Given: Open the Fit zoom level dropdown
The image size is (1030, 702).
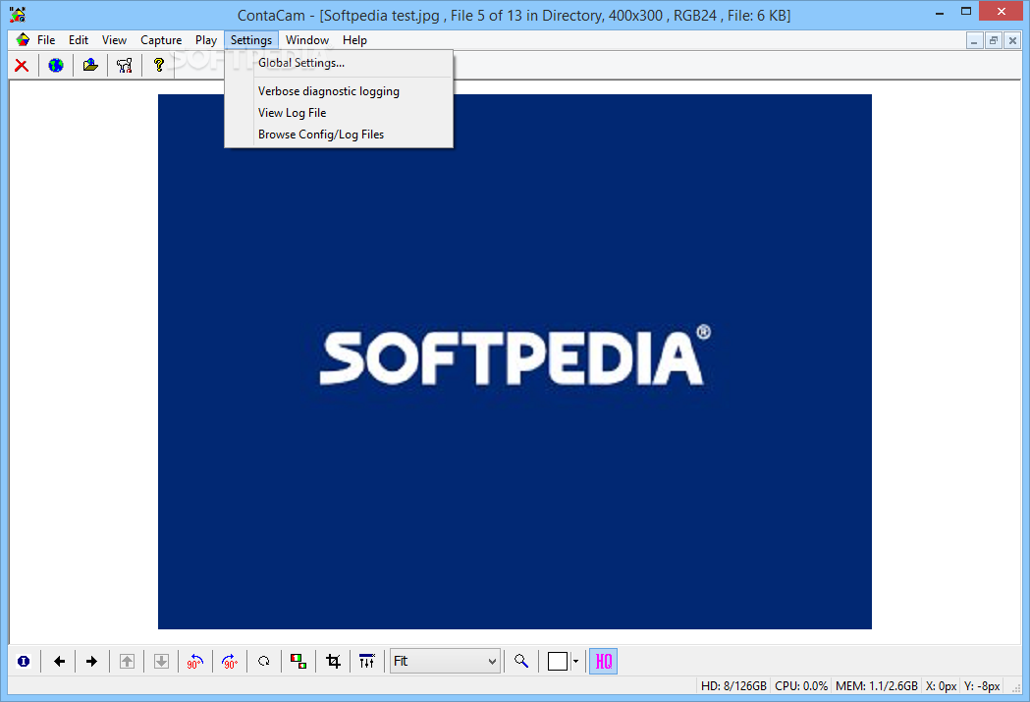Looking at the screenshot, I should coord(445,662).
